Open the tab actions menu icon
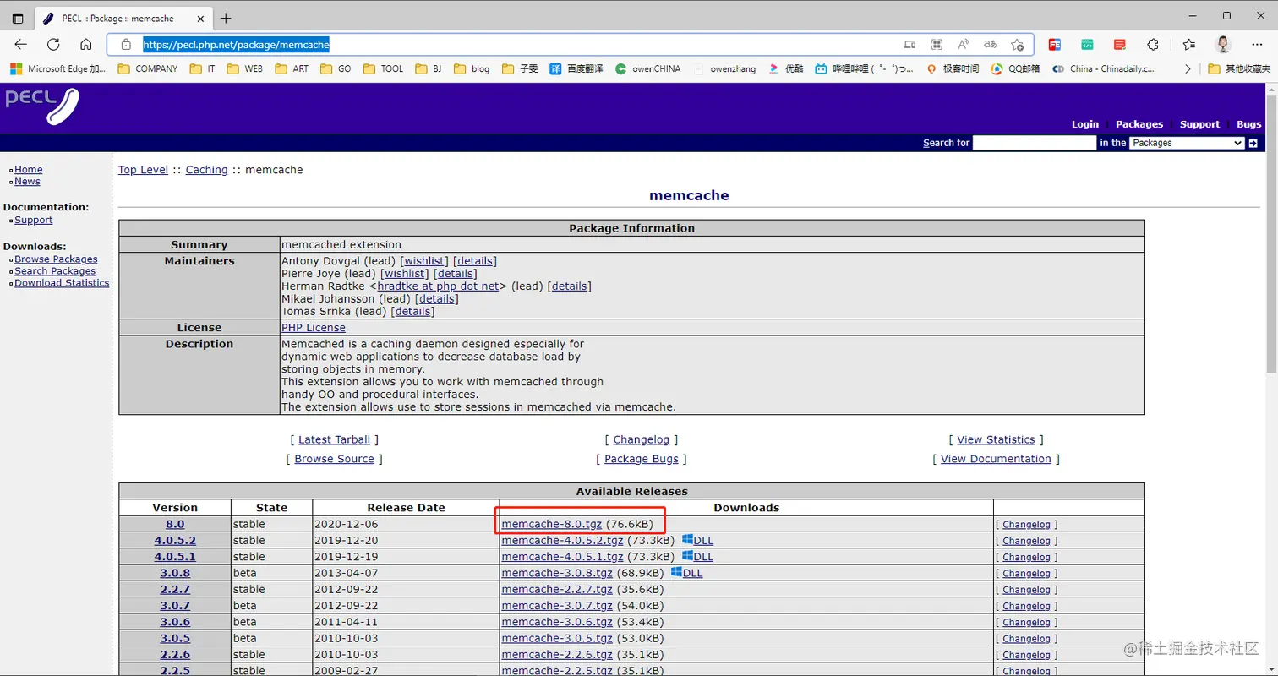The height and width of the screenshot is (676, 1278). 19,18
